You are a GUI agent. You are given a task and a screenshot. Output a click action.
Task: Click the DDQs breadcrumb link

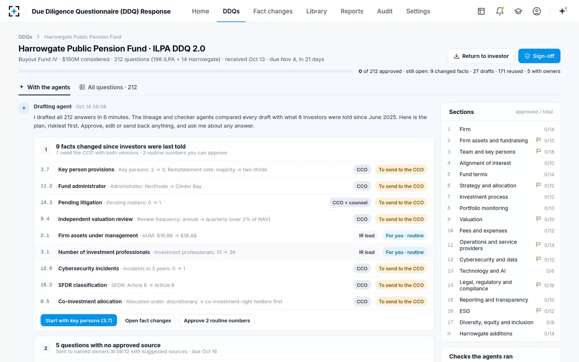[x=25, y=37]
